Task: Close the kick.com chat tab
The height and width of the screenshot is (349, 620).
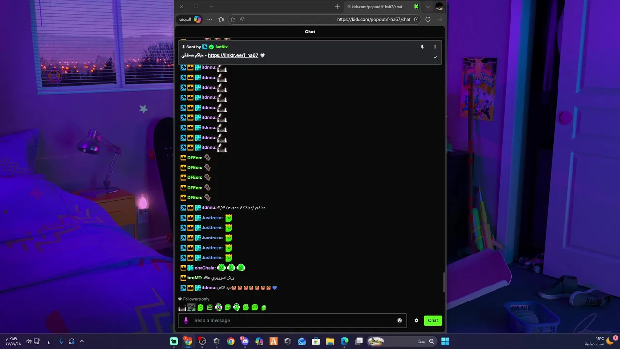Action: tap(349, 7)
